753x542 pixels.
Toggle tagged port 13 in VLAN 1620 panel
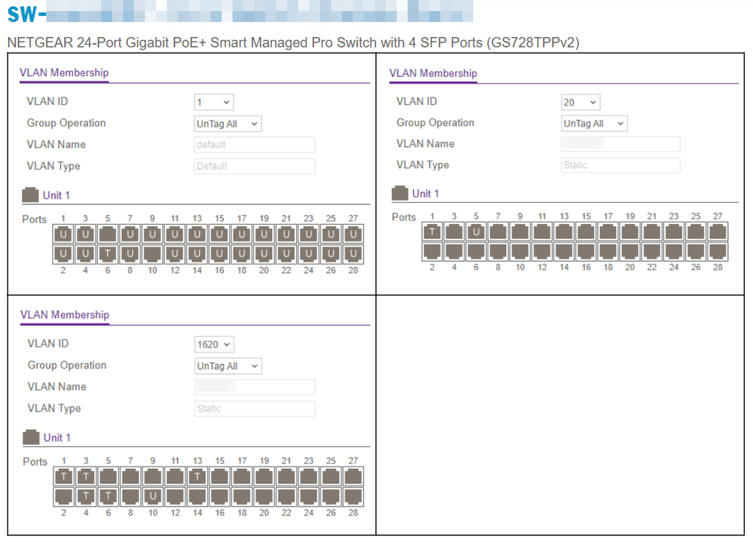point(197,476)
